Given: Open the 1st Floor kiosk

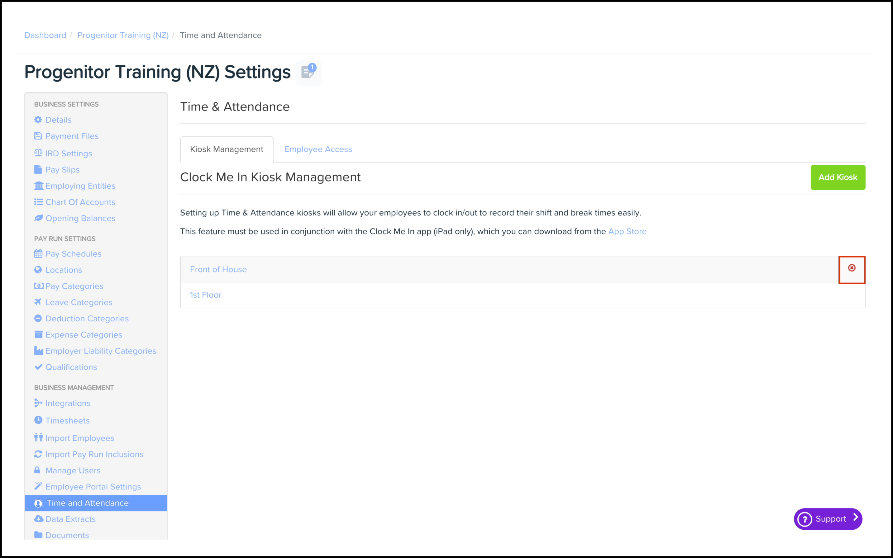Looking at the screenshot, I should [x=205, y=295].
